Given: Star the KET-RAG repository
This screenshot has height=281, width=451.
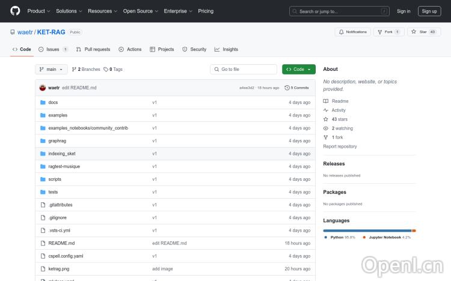Looking at the screenshot, I should click(419, 32).
